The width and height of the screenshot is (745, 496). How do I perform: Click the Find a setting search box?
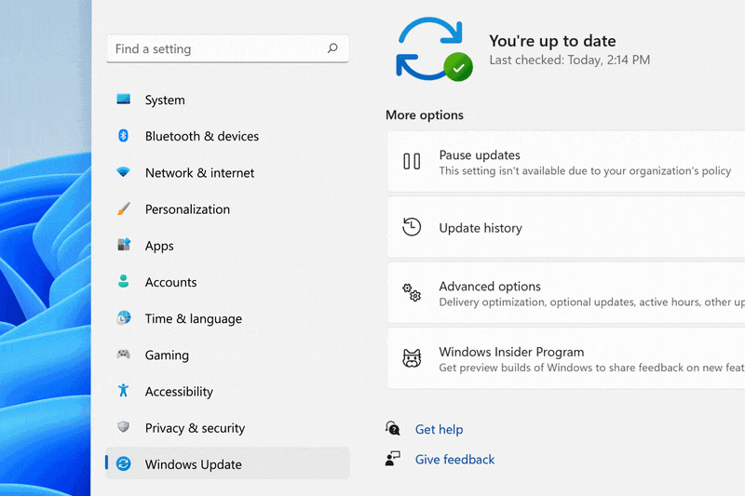pyautogui.click(x=214, y=48)
